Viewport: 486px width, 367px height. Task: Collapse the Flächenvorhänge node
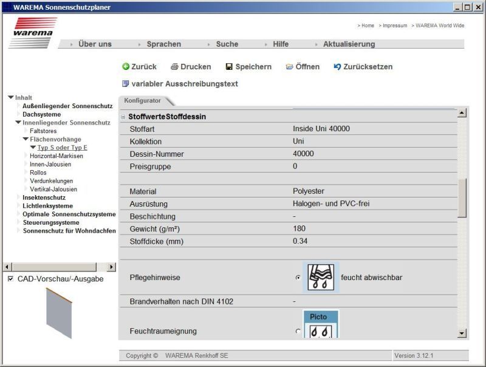click(26, 139)
